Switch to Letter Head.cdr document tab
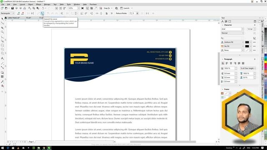Screen dimensions: 267x150 [14, 18]
